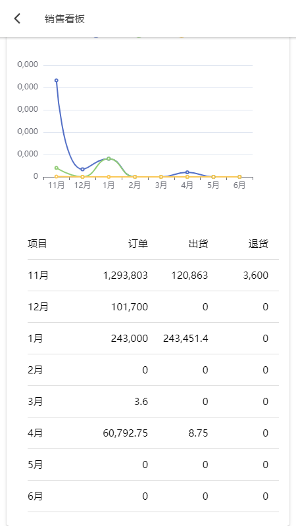
Task: Select the 101,700 order value
Action: coord(130,307)
